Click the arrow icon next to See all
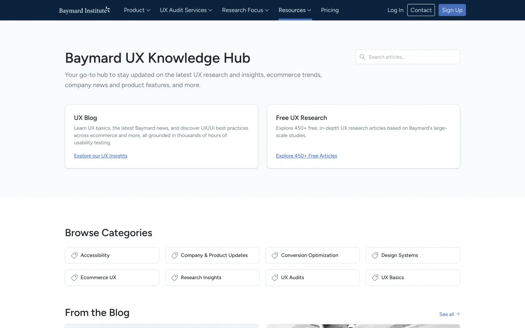The height and width of the screenshot is (328, 525). point(458,314)
